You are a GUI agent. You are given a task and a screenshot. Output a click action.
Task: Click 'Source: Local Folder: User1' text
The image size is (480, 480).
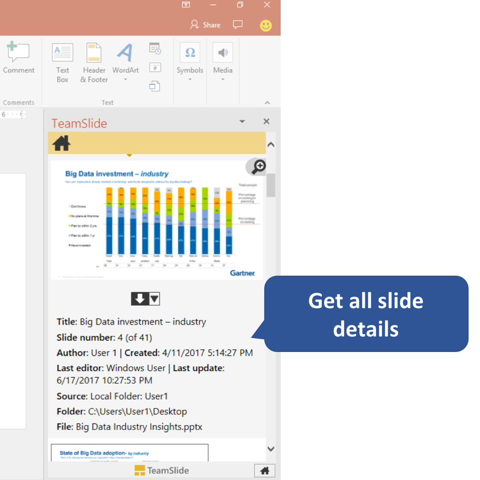pyautogui.click(x=112, y=396)
